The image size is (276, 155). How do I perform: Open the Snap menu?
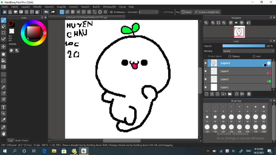coord(61,7)
